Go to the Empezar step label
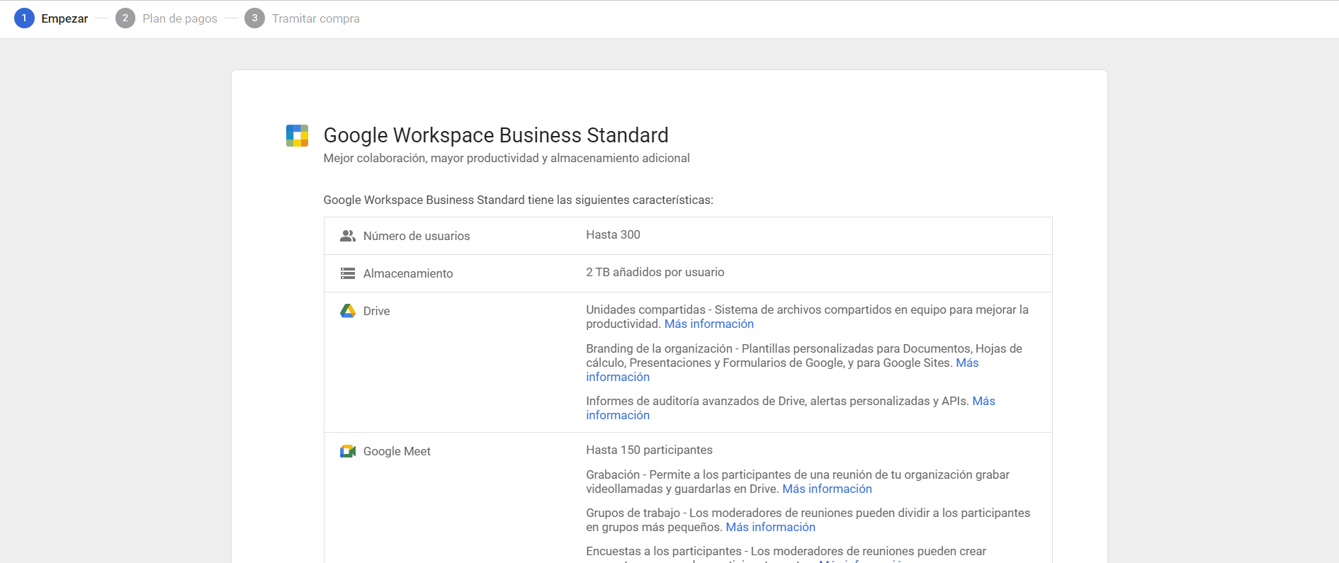This screenshot has height=563, width=1339. coord(64,18)
